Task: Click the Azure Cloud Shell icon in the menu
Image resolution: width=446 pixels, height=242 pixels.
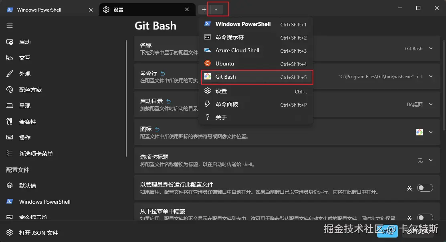Action: (208, 50)
